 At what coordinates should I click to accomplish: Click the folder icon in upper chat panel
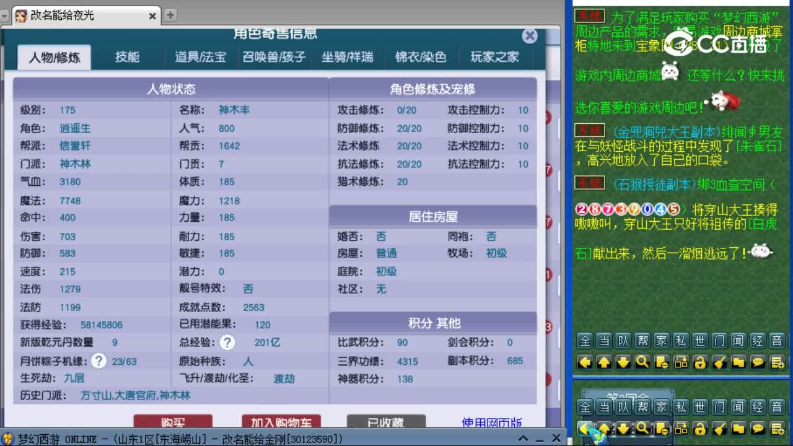click(738, 362)
